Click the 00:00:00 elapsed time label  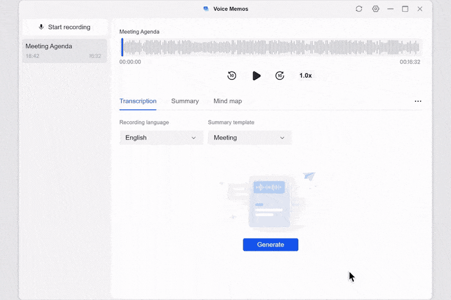[130, 62]
